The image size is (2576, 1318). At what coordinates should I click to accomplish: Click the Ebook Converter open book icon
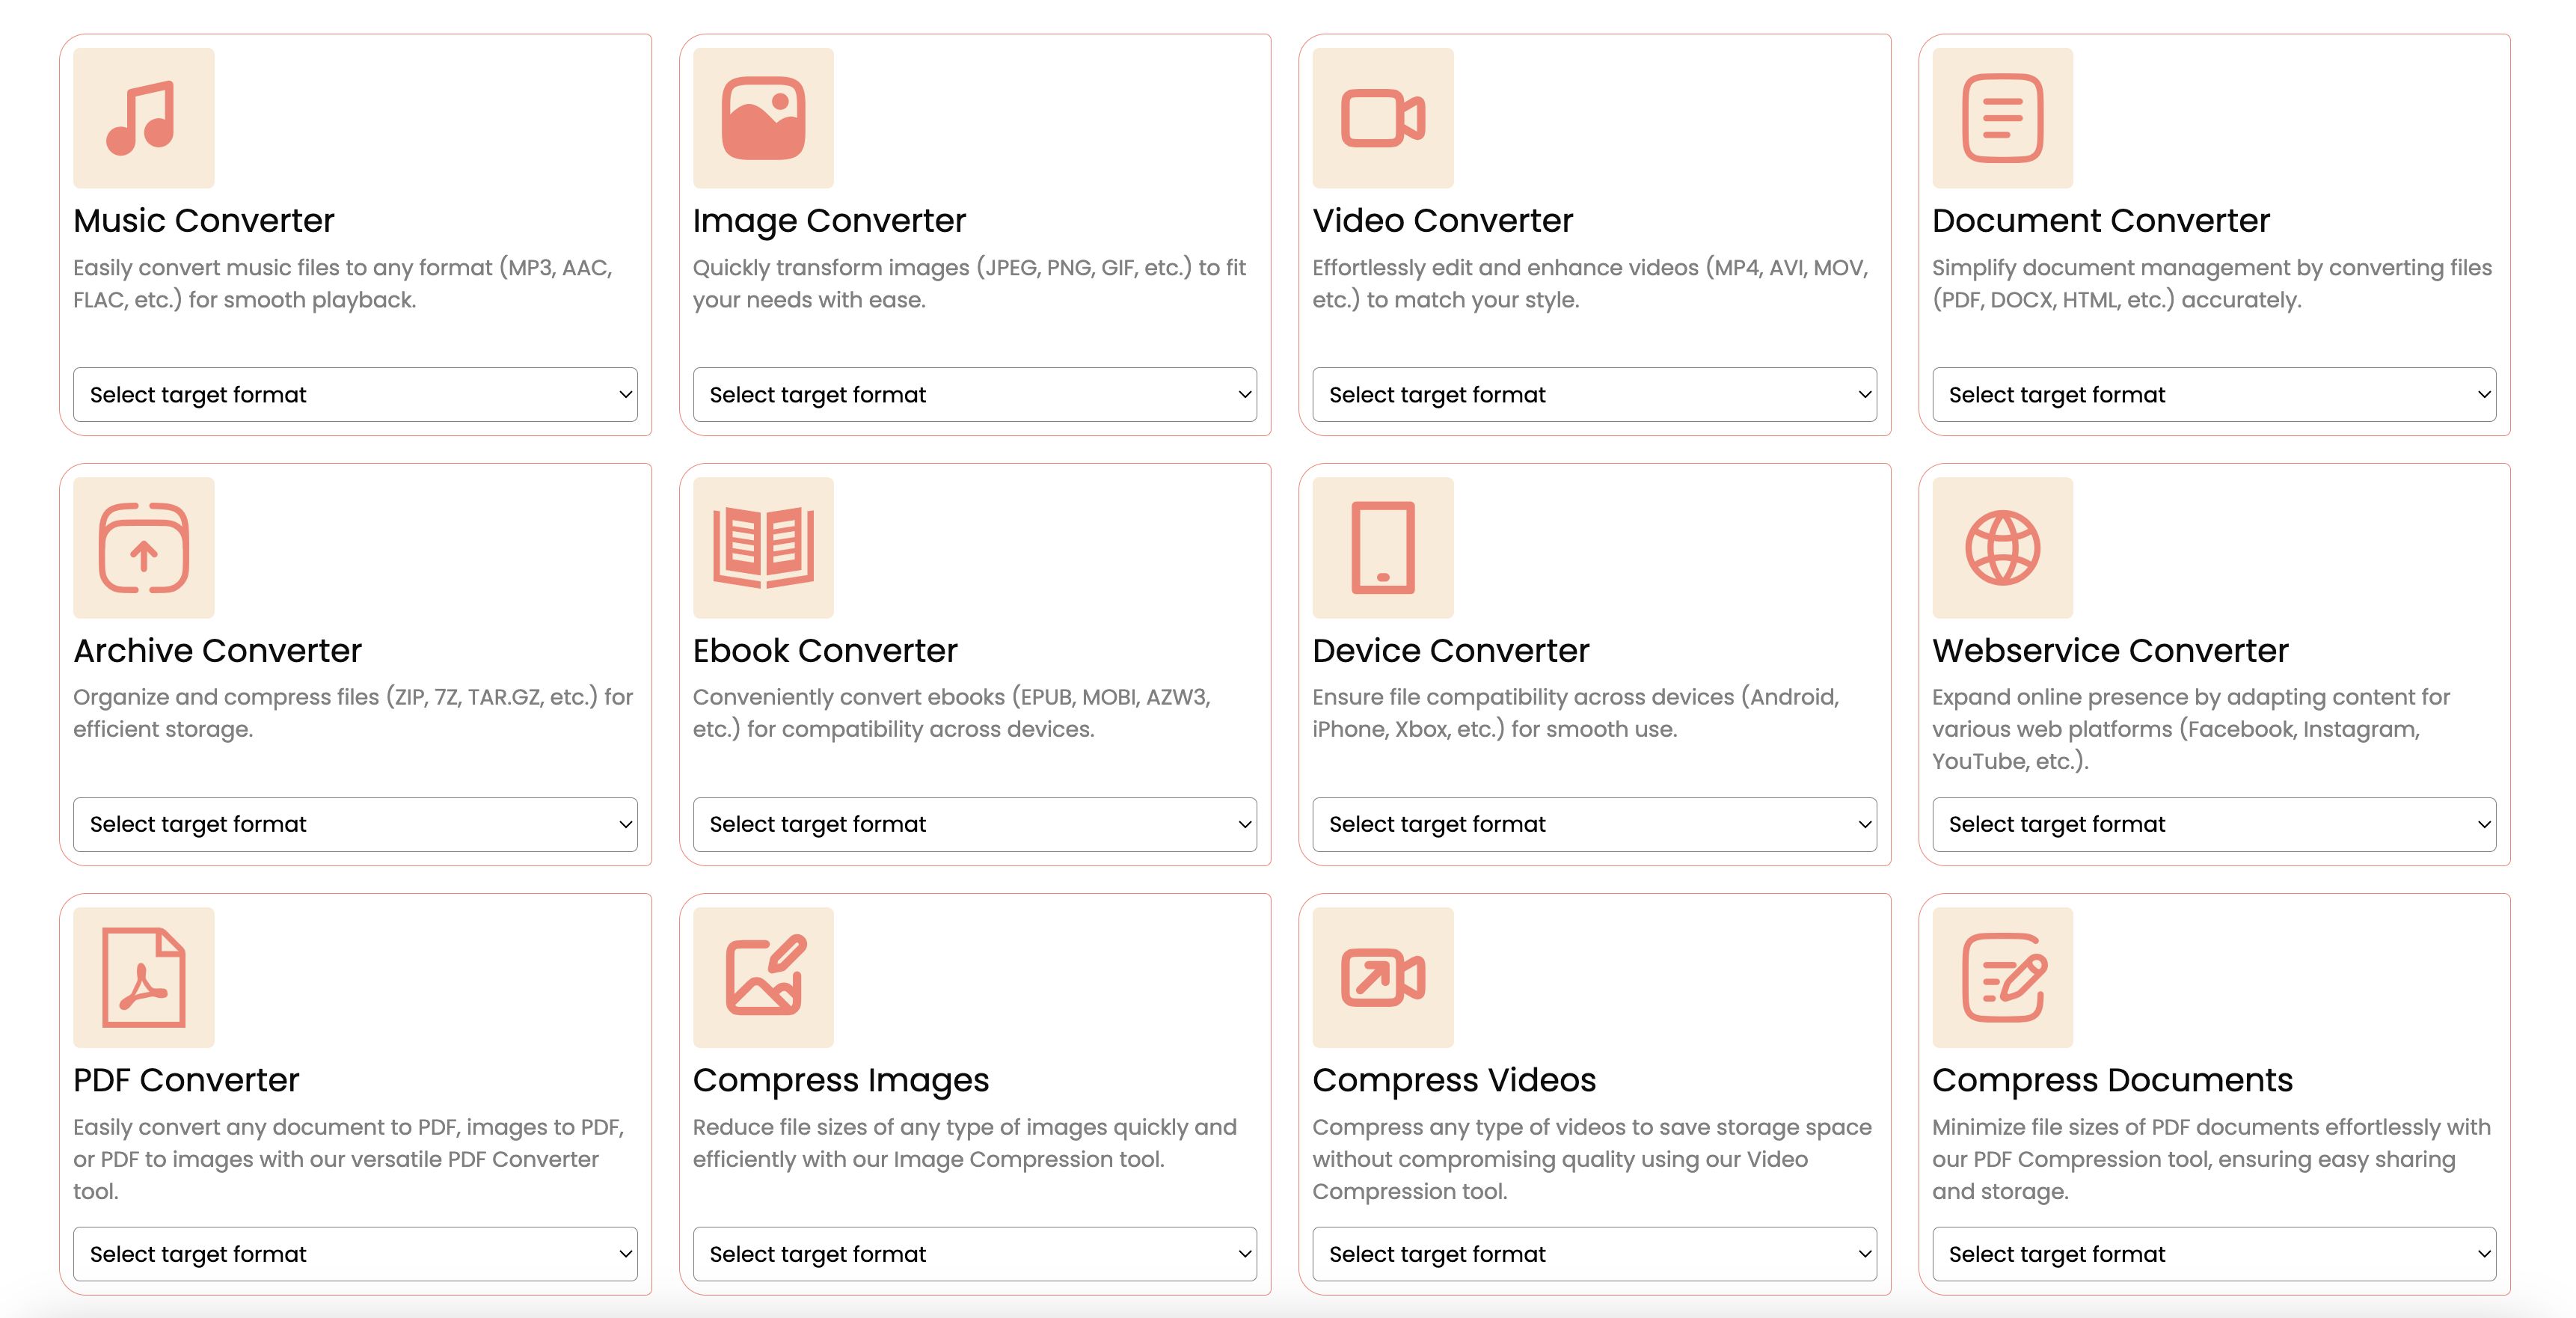tap(763, 548)
